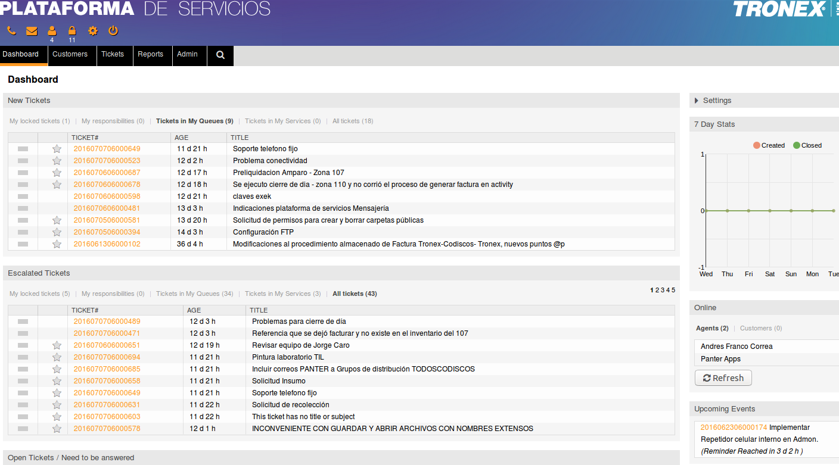Select Agents (2) in Online panel
The height and width of the screenshot is (465, 839).
[712, 328]
